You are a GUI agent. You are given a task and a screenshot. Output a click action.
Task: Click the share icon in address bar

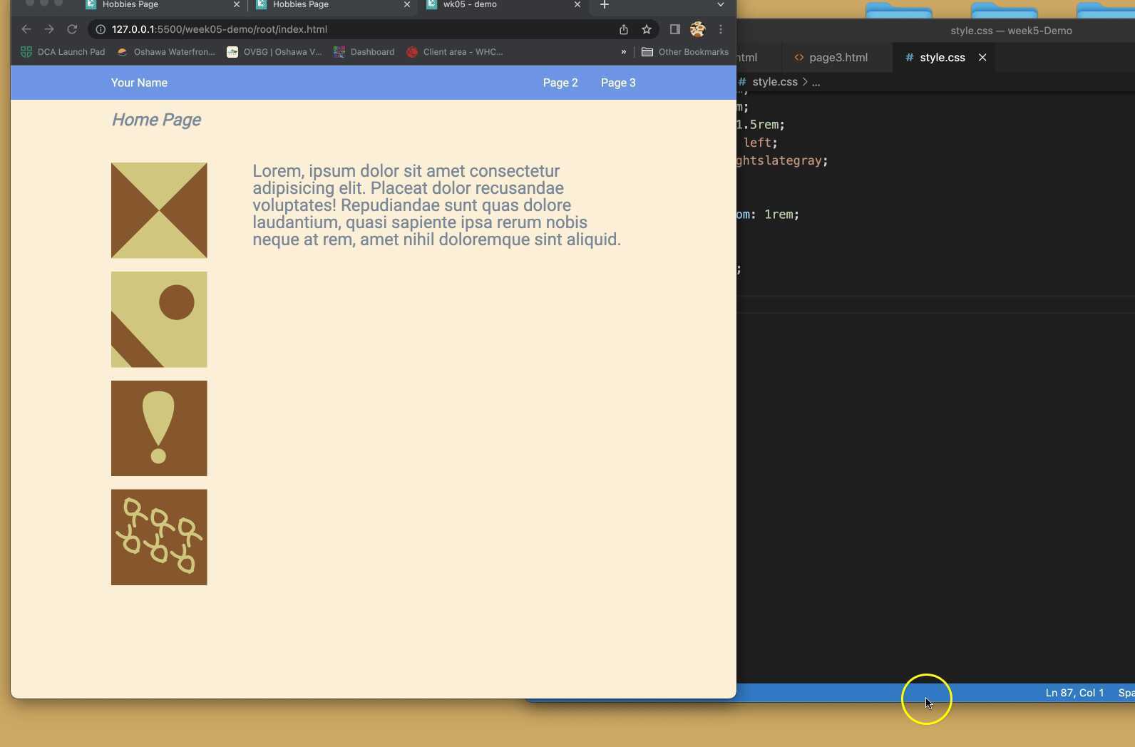pos(624,29)
